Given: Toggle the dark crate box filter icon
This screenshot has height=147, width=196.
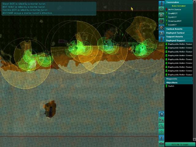Looking at the screenshot, I should point(161,21).
